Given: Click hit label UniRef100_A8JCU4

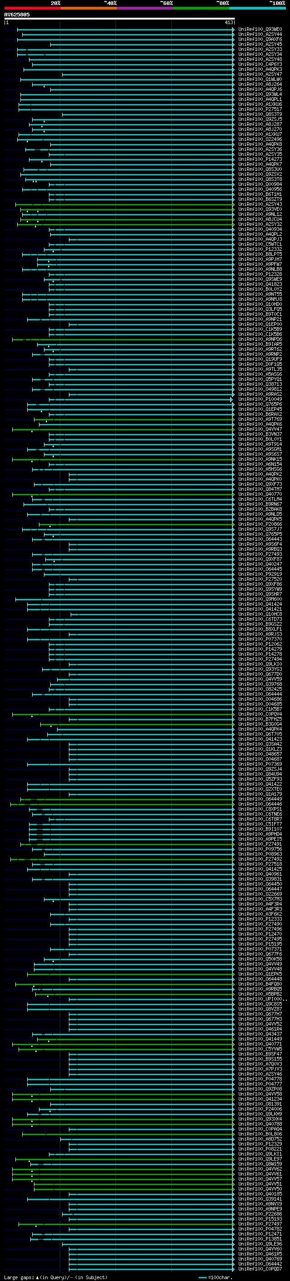Looking at the screenshot, I should coord(260,219).
